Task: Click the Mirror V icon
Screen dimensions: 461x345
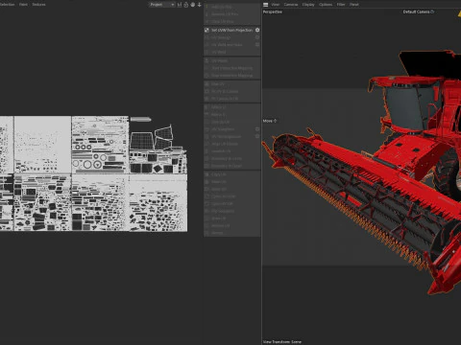Action: [x=206, y=114]
